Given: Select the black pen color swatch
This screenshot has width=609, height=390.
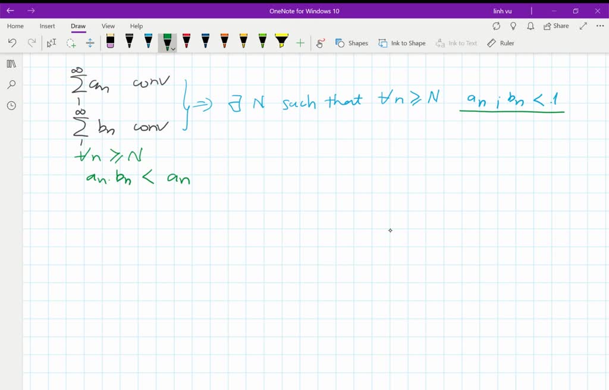Looking at the screenshot, I should point(129,42).
